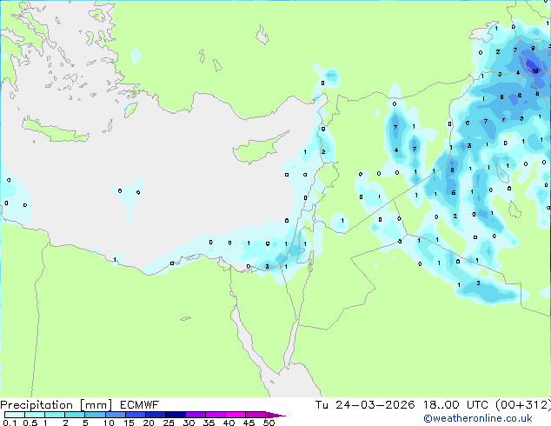This screenshot has height=426, width=551.
Task: Pick the 25–30 mm navy legend segment
Action: coord(175,415)
